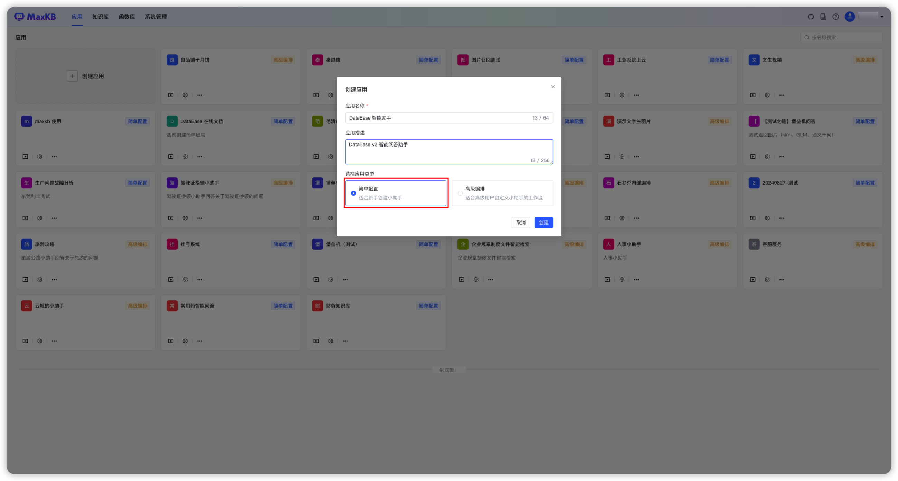
Task: Click settings gear on 客服服务 card
Action: click(767, 280)
